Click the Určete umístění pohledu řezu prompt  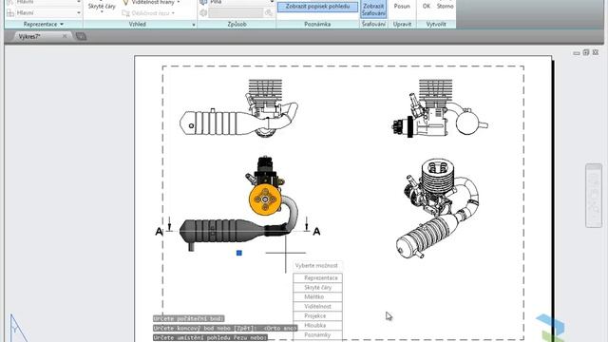(210, 338)
